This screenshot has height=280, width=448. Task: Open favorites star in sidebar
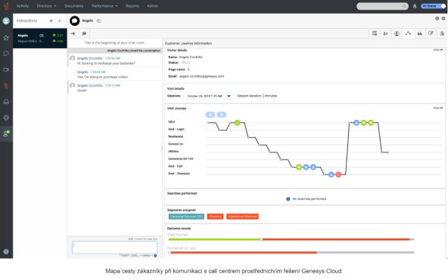tap(6, 37)
